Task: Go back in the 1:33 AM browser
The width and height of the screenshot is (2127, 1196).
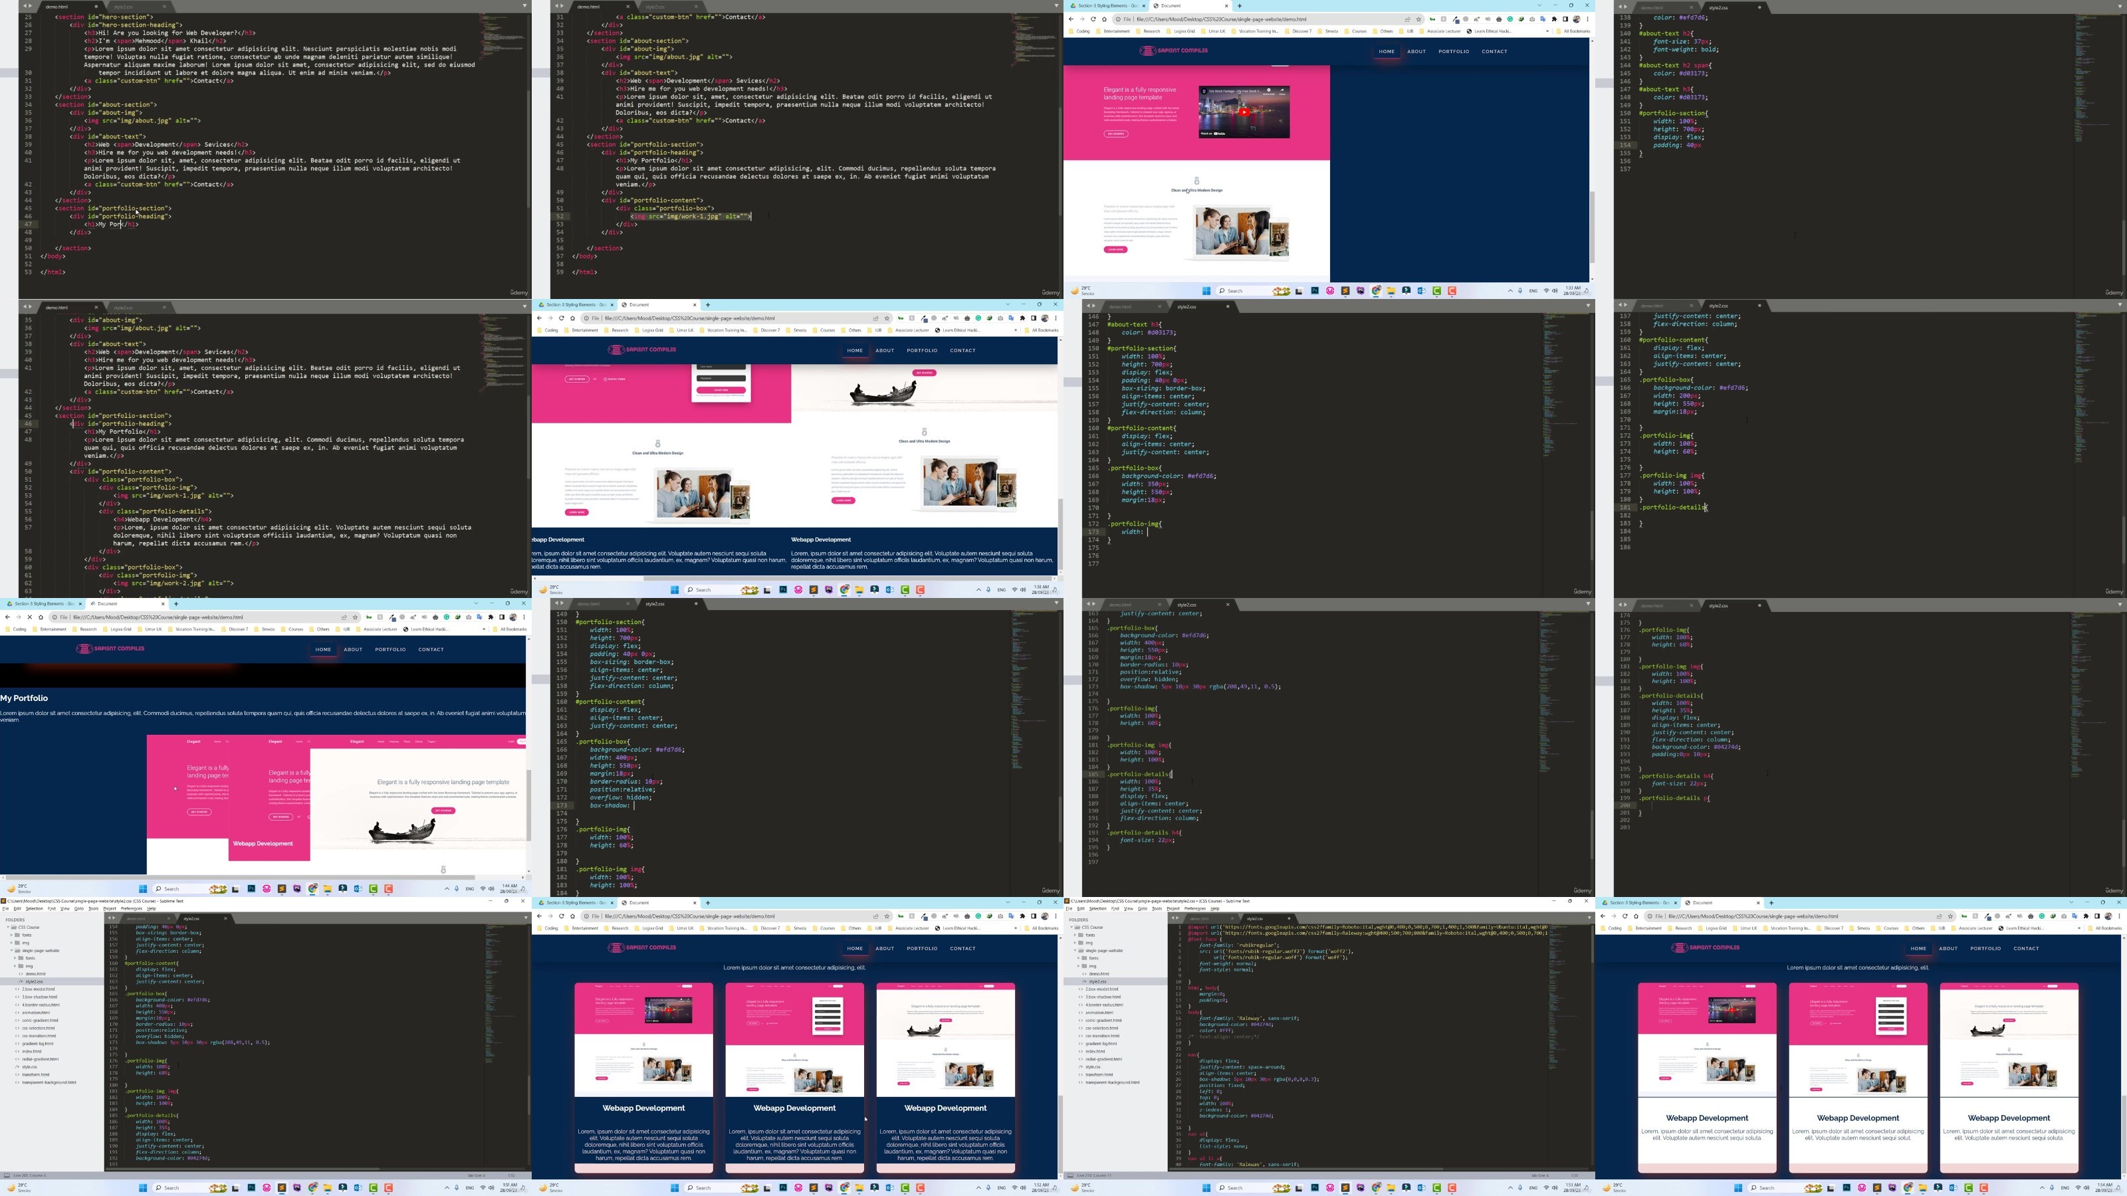Action: click(x=1071, y=19)
